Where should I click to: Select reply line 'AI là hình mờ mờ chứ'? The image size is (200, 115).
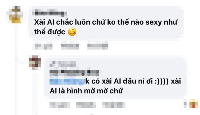pos(86,91)
